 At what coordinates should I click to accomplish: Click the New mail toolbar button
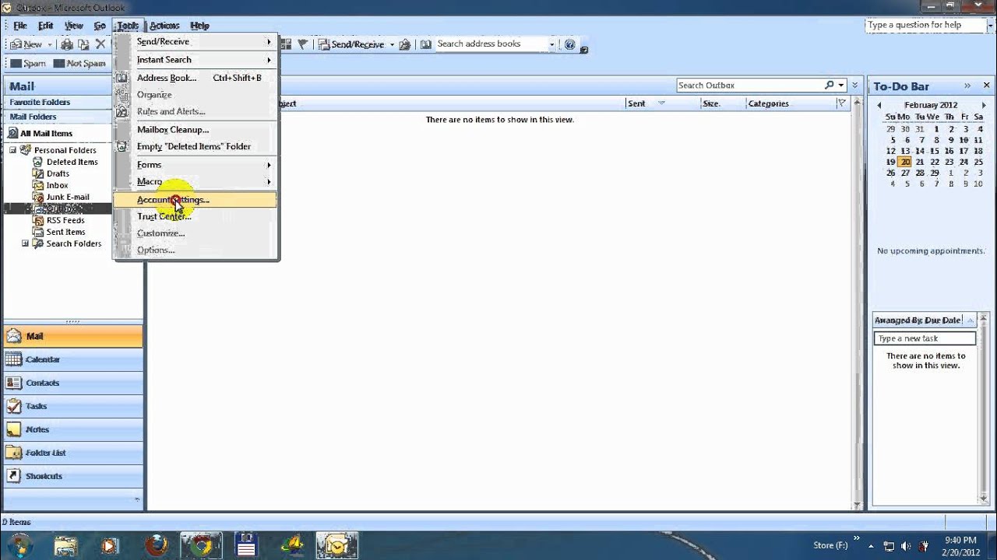tap(26, 44)
